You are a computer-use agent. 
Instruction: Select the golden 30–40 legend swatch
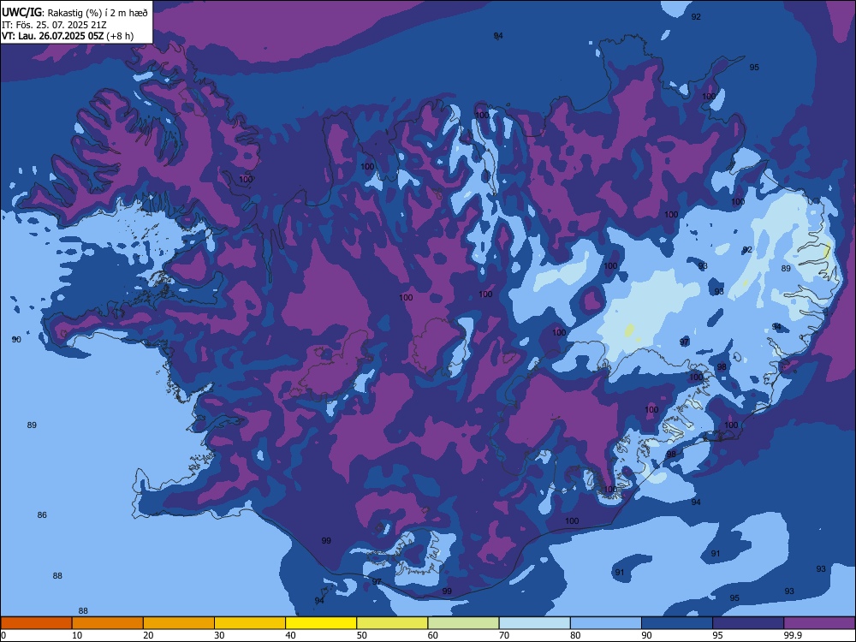(x=250, y=623)
